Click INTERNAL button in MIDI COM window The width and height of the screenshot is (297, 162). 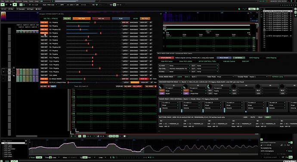click(238, 58)
